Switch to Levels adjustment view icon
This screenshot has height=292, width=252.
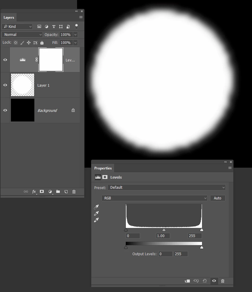tap(98, 177)
